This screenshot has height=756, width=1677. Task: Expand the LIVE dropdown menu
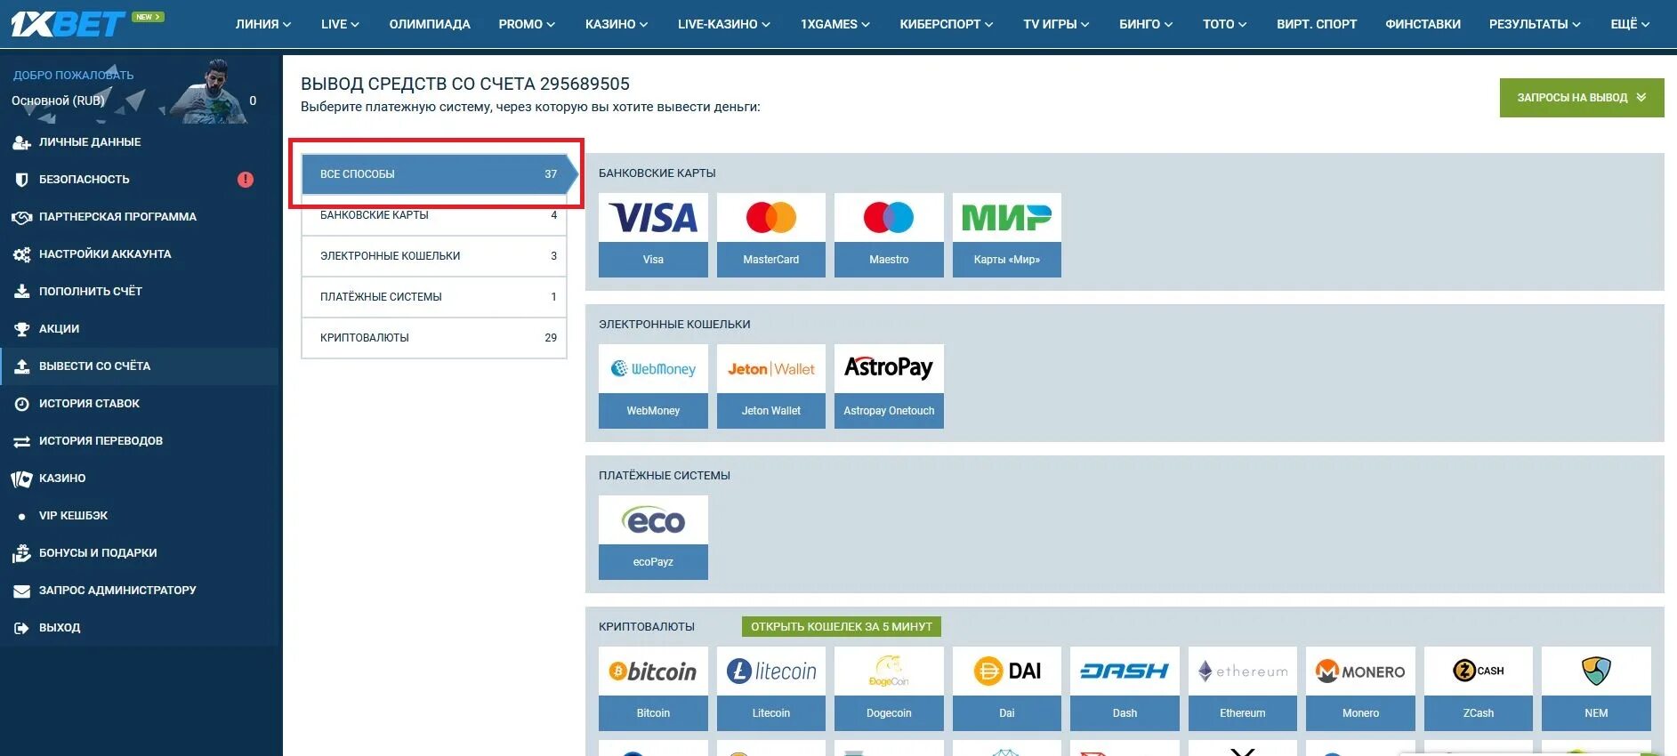(340, 24)
